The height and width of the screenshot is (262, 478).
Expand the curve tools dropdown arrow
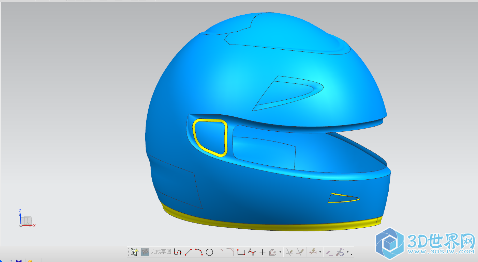pos(280,252)
